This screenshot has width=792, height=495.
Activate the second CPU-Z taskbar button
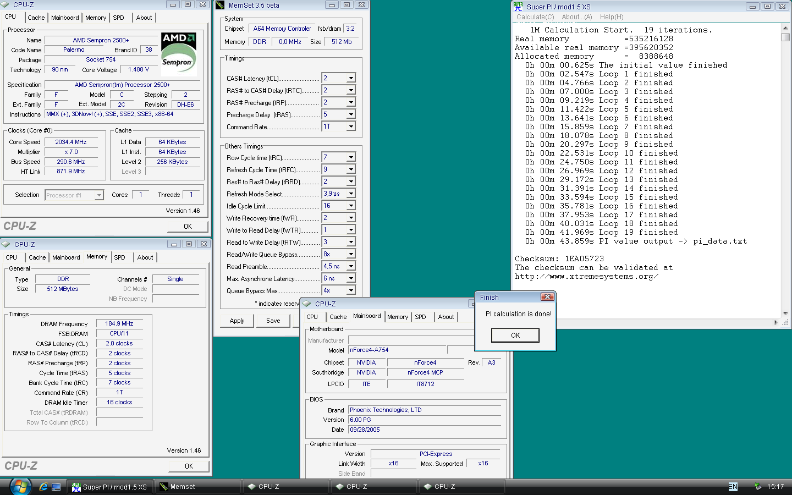coord(374,487)
